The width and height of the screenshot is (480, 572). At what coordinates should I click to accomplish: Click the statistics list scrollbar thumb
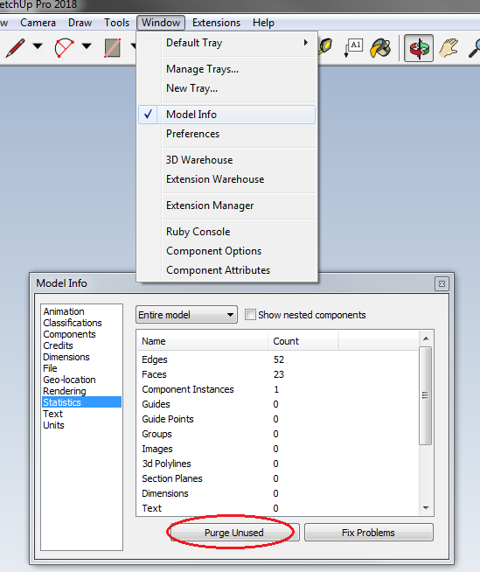coord(425,396)
